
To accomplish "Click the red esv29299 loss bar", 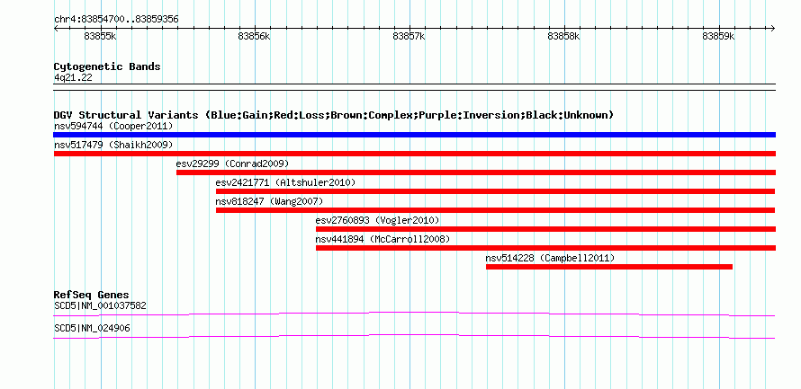I will coord(475,172).
